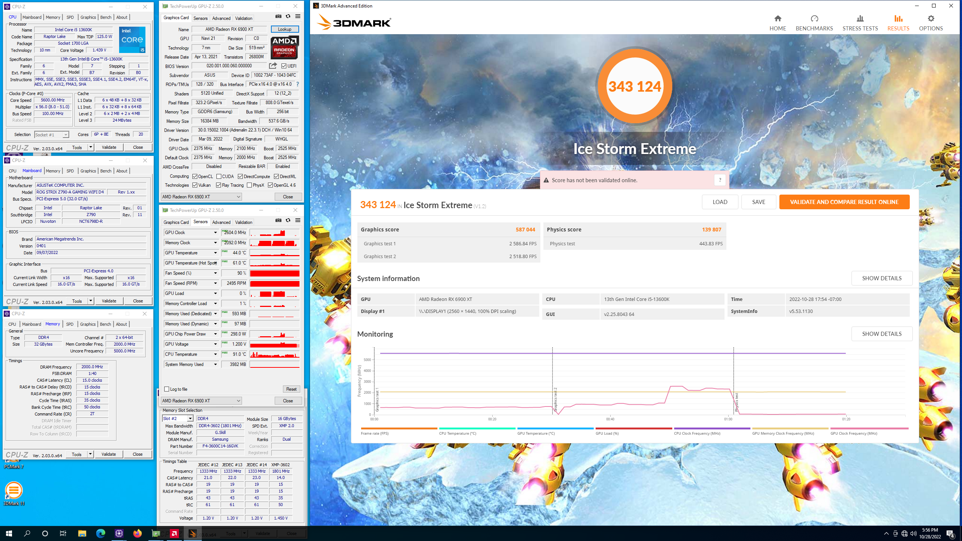This screenshot has width=962, height=541.
Task: Click the Intel Core i5 logo in CPU-Z
Action: coord(132,40)
